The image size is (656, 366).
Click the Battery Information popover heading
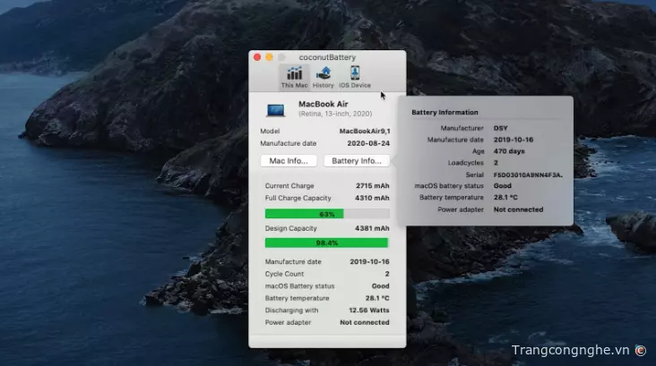pos(445,113)
